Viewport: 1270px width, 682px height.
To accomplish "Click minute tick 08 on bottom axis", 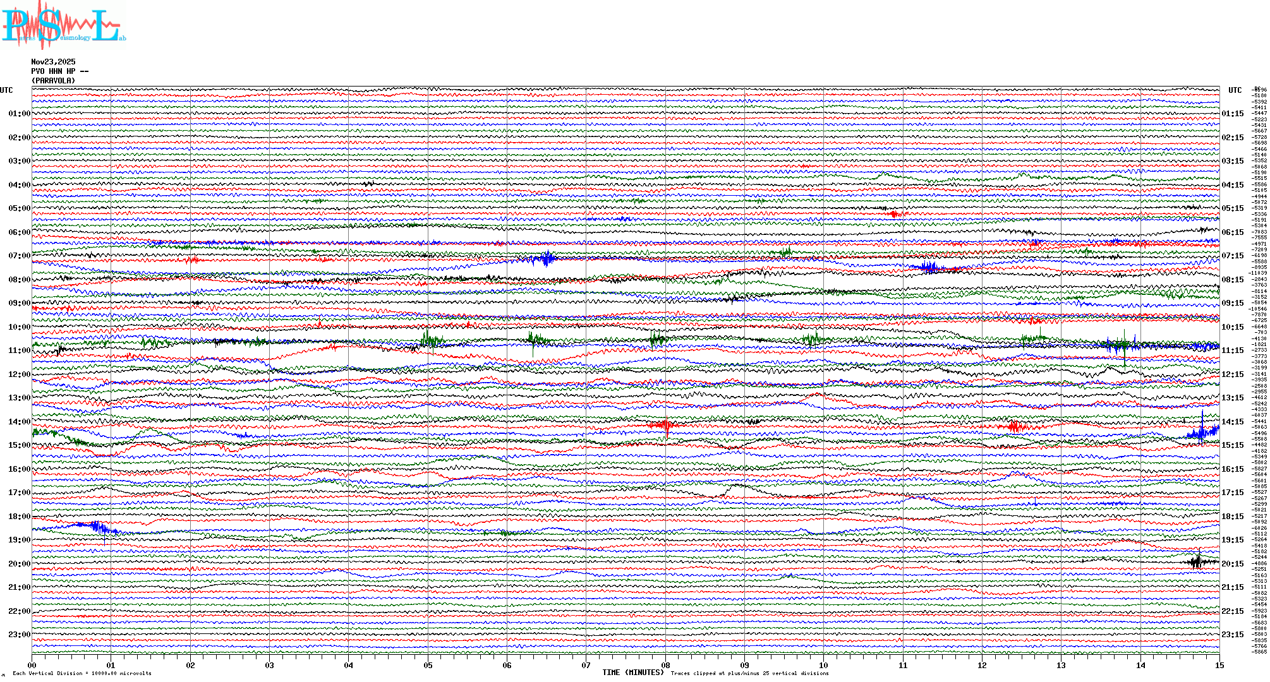I will [x=665, y=665].
